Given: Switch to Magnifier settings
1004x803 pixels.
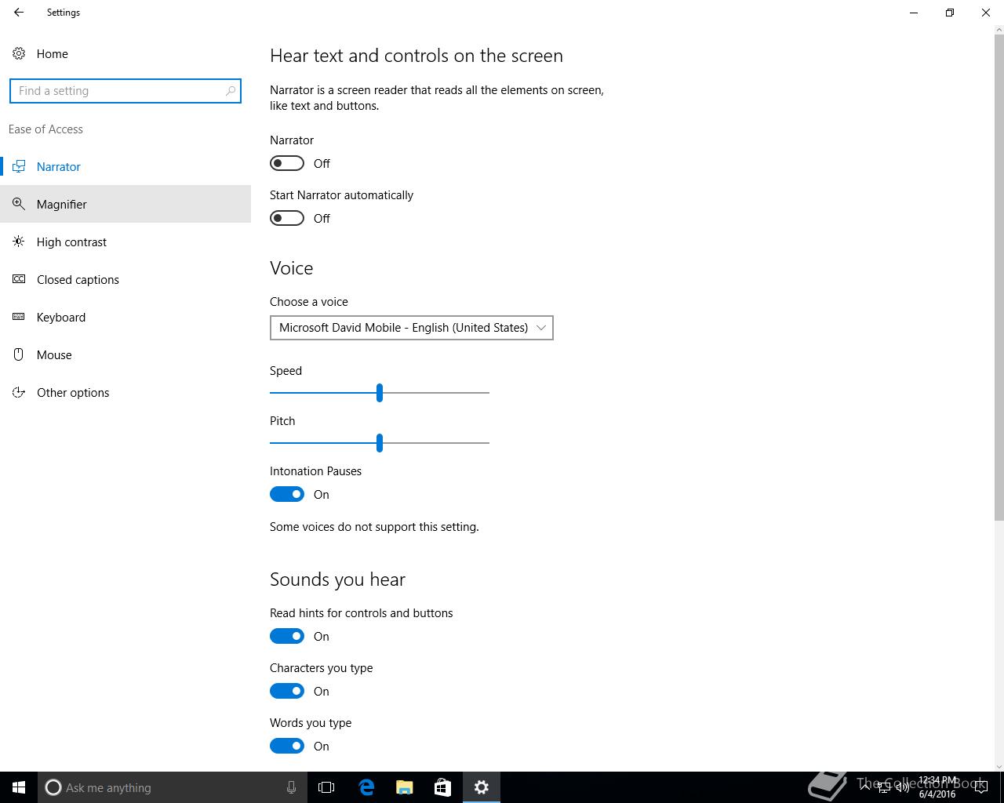Looking at the screenshot, I should [x=125, y=204].
